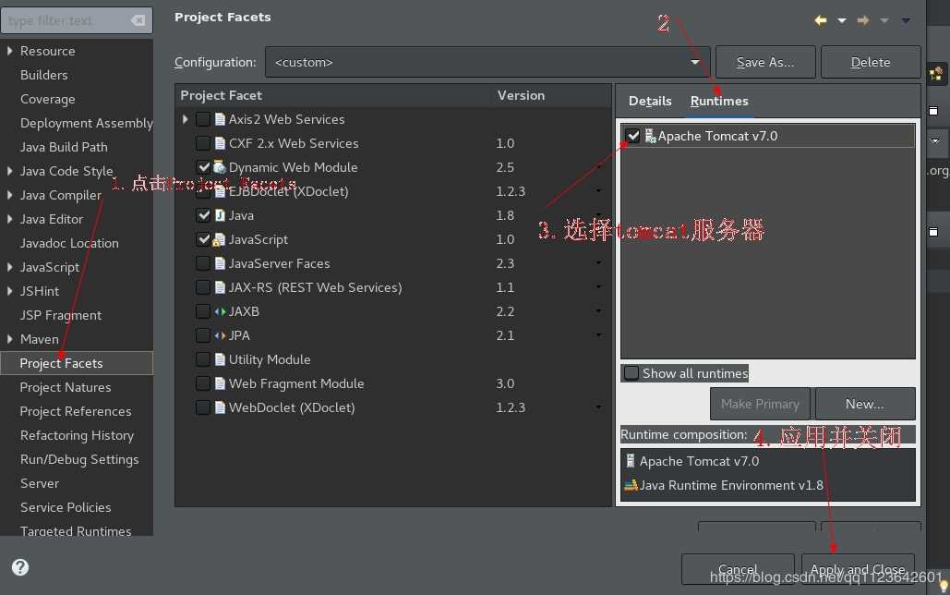
Task: Select Run/Debug Settings in the sidebar
Action: pyautogui.click(x=79, y=460)
